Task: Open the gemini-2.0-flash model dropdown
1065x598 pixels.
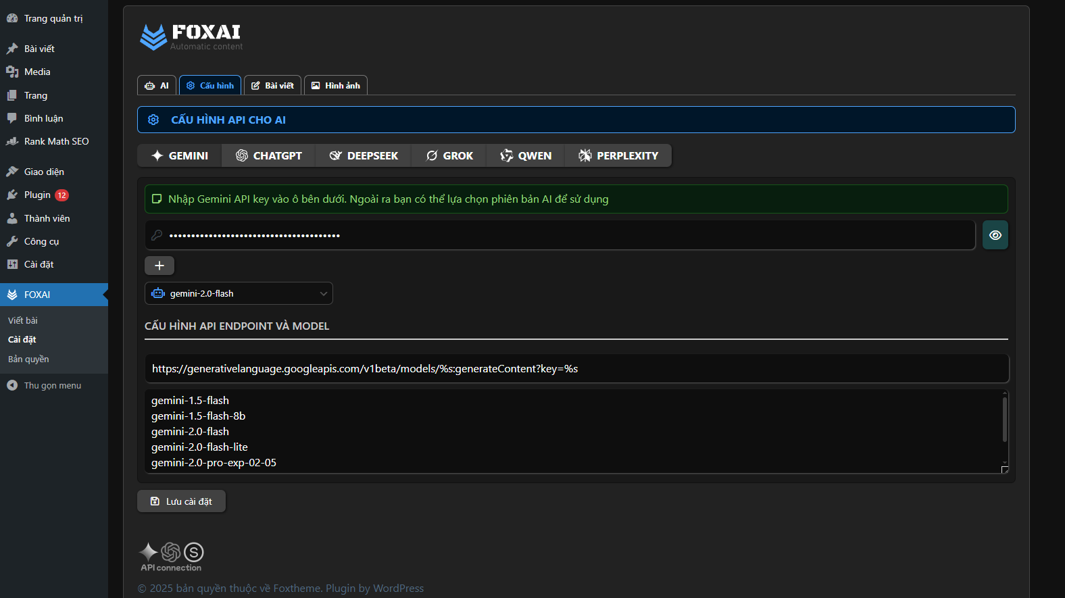Action: pos(239,293)
